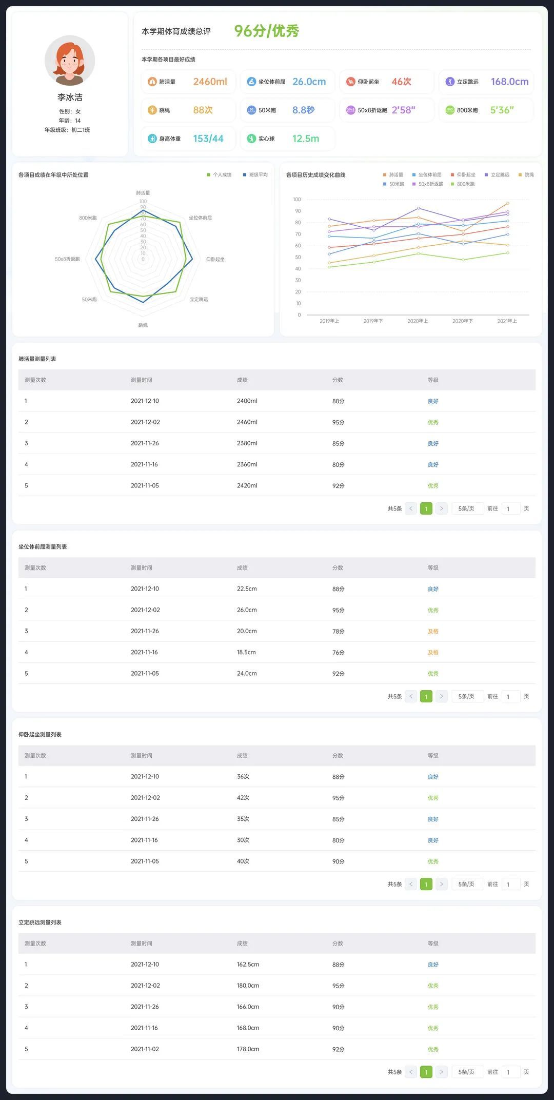
Task: Click 前往 page input in 仰卧起坐测量列表
Action: pos(510,884)
